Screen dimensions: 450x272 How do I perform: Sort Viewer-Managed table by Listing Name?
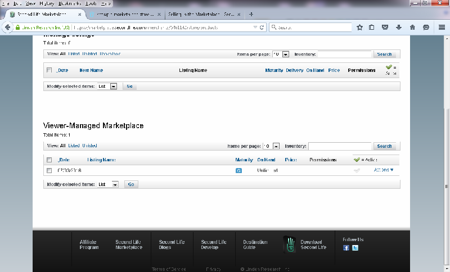101,160
